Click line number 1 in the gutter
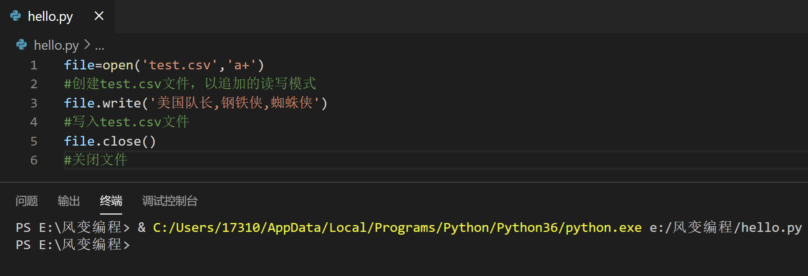This screenshot has height=276, width=808. (34, 65)
